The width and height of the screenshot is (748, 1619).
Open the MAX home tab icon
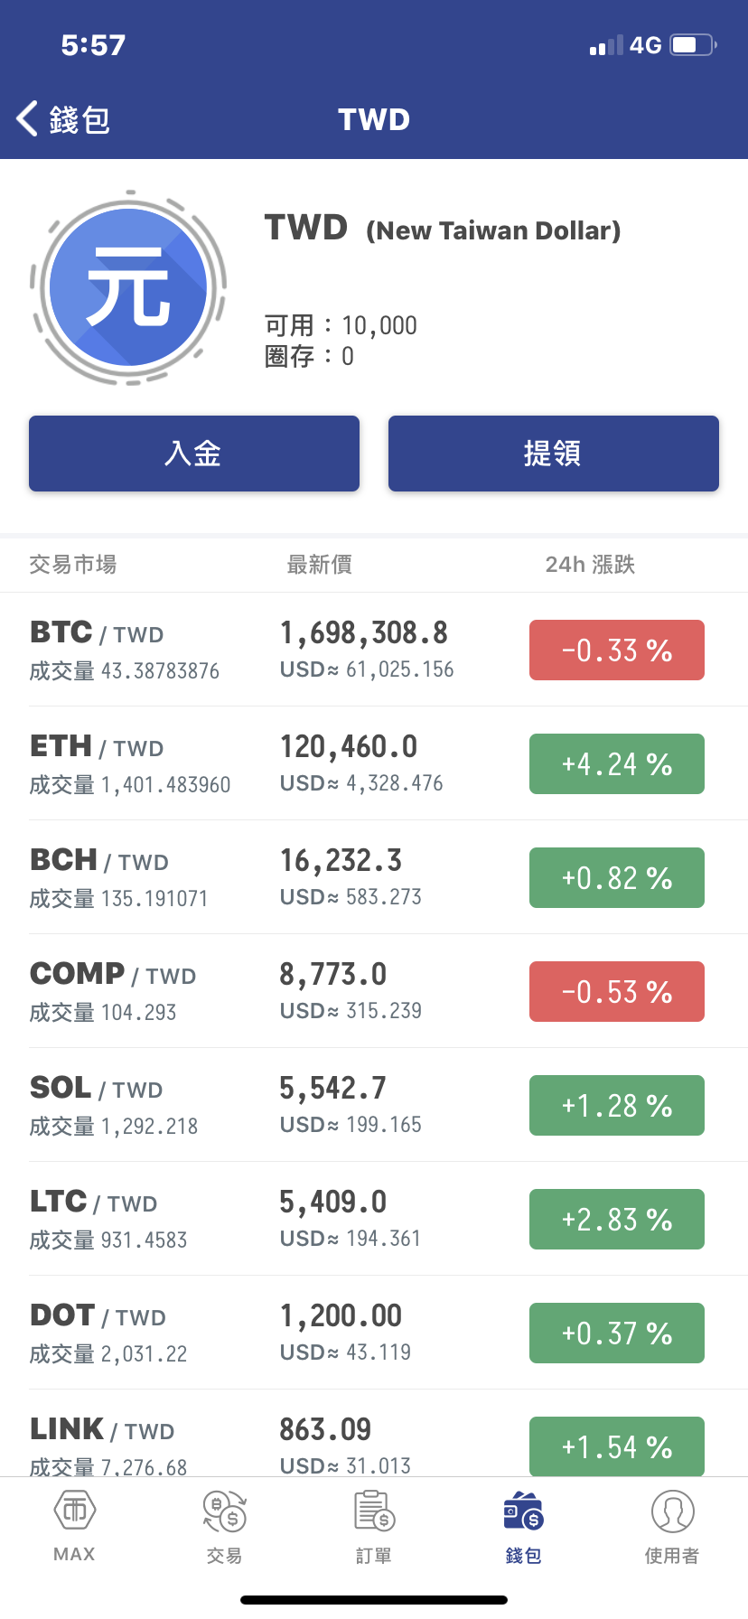pyautogui.click(x=75, y=1511)
